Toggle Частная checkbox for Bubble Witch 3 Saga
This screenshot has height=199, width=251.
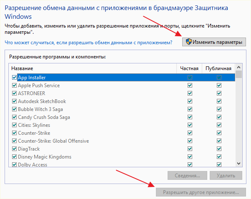pos(190,109)
